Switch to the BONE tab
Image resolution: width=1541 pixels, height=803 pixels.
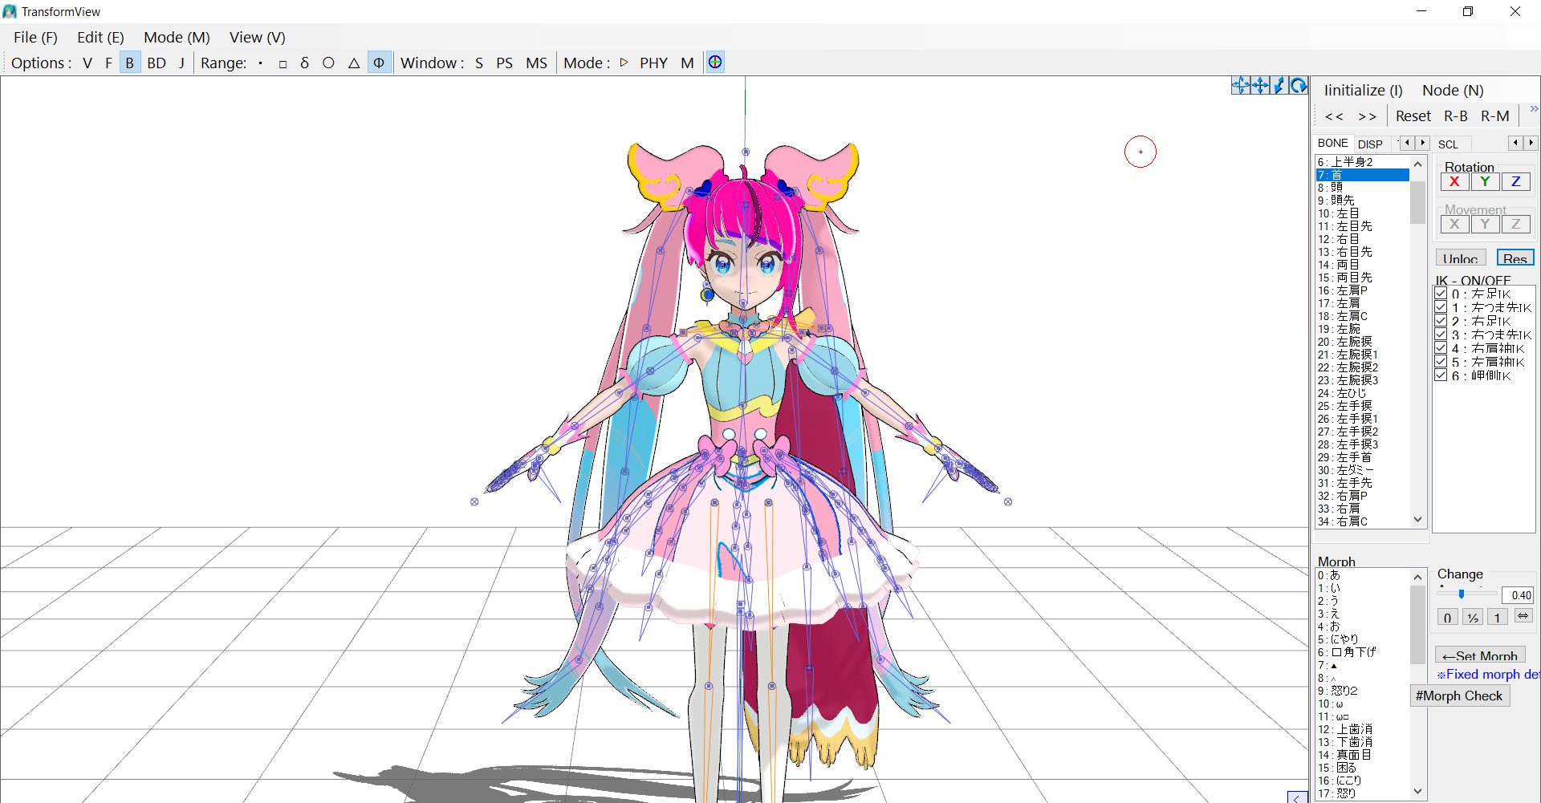click(x=1332, y=144)
